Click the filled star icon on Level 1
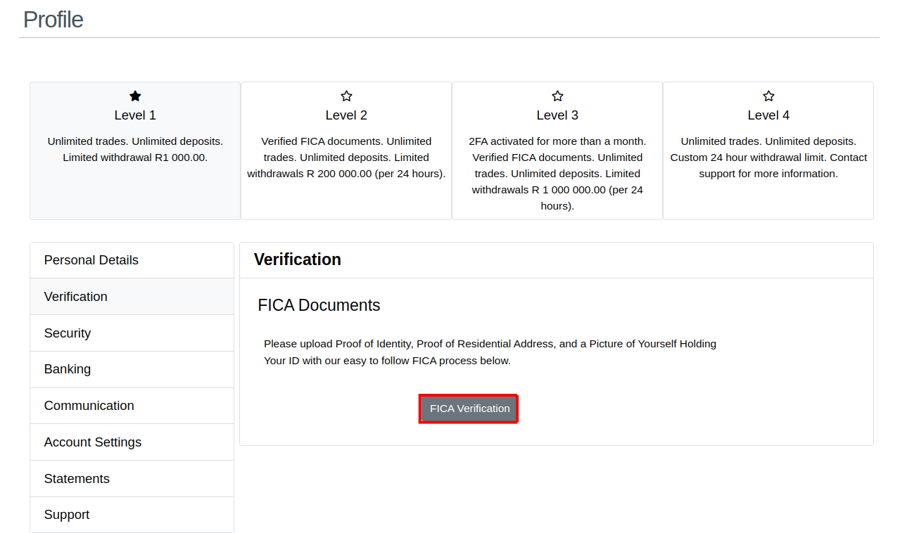 [134, 96]
